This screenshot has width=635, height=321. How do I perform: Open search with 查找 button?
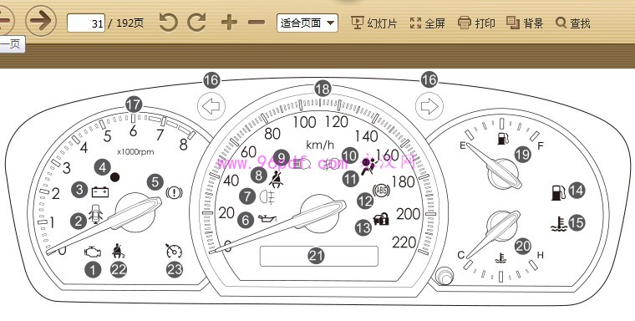pos(573,23)
